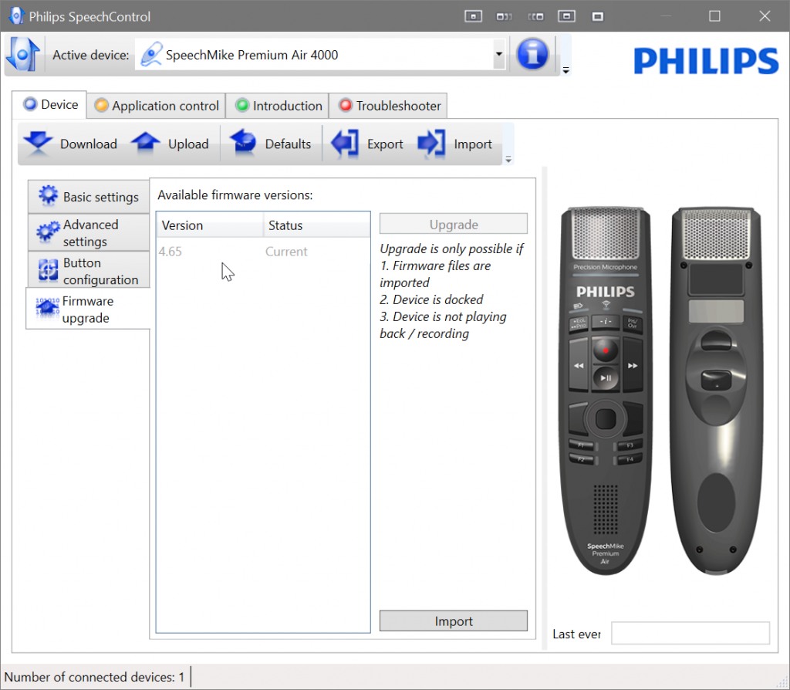Click the Import button below the upgrade notes

[454, 621]
